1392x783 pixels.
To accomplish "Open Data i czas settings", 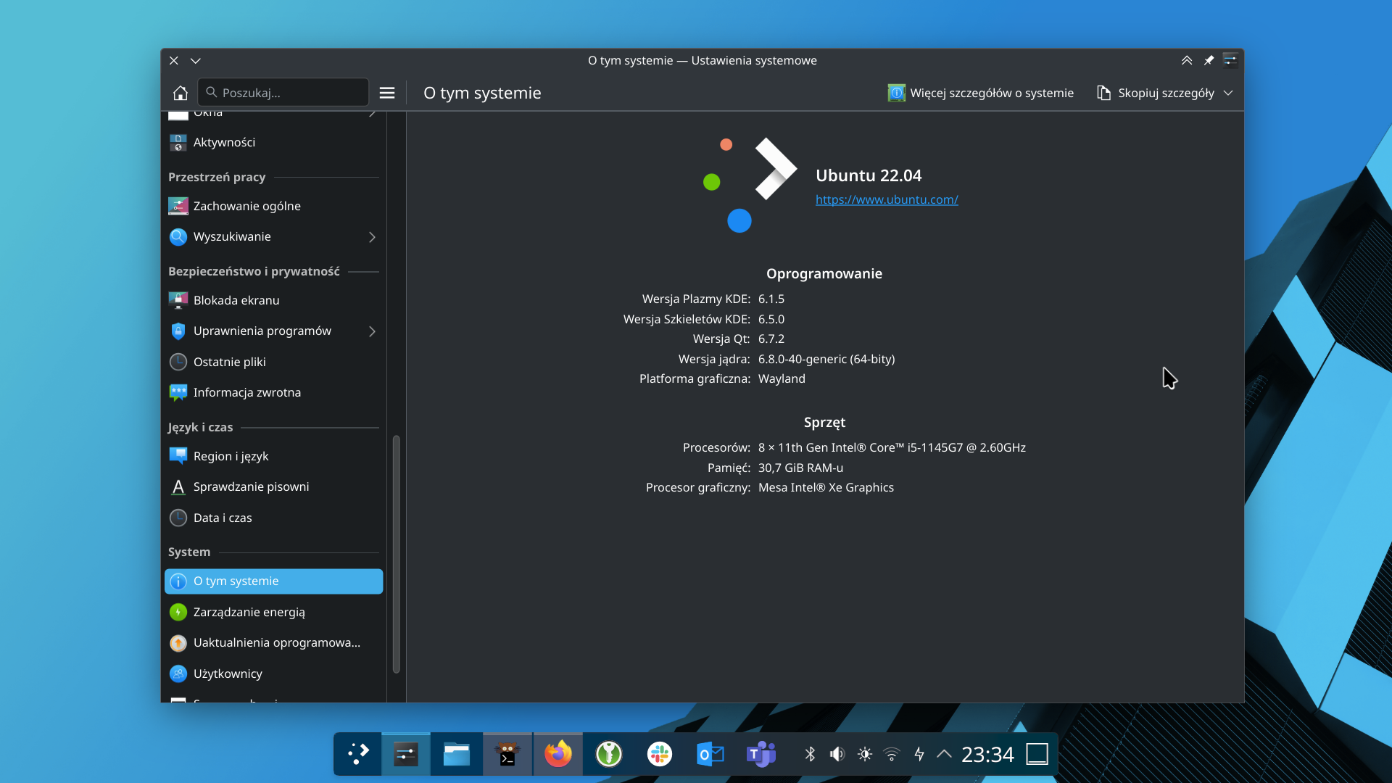I will point(273,518).
